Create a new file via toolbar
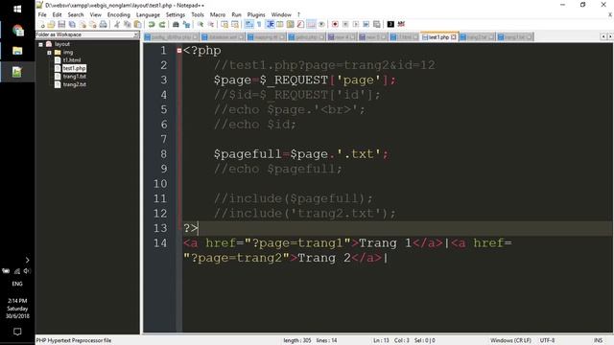Image resolution: width=614 pixels, height=345 pixels. click(x=41, y=25)
